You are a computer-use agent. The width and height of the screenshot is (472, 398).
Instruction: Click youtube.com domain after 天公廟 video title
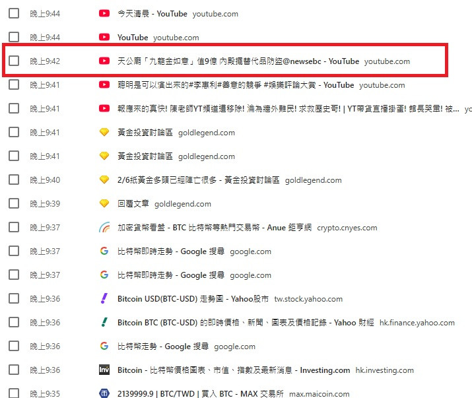tap(387, 62)
